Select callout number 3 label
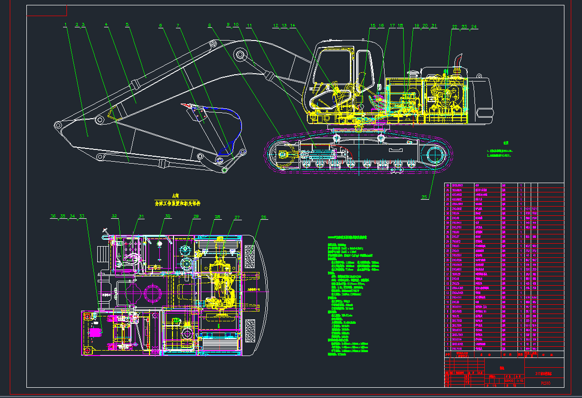The width and height of the screenshot is (582, 398). point(83,25)
